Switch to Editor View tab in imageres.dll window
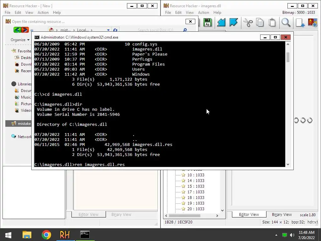This screenshot has height=241, width=321. pyautogui.click(x=249, y=214)
